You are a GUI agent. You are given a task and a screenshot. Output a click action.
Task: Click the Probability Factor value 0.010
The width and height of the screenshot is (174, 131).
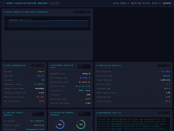click(x=42, y=93)
